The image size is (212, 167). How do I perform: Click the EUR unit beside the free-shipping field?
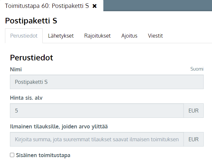point(193,139)
